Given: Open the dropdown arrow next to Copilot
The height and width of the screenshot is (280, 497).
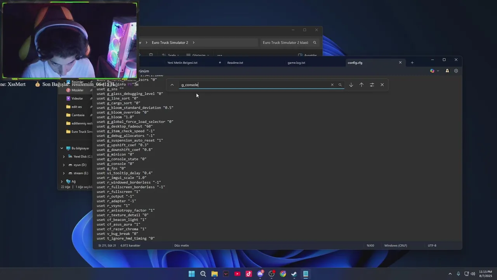Looking at the screenshot, I should pos(438,71).
